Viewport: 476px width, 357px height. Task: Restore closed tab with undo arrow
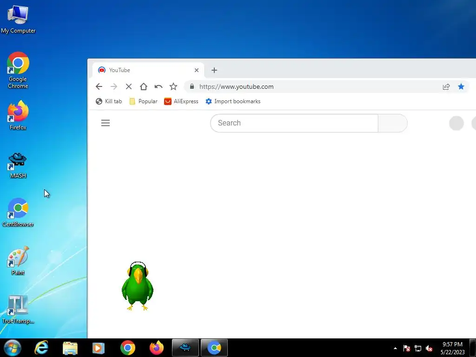[159, 86]
